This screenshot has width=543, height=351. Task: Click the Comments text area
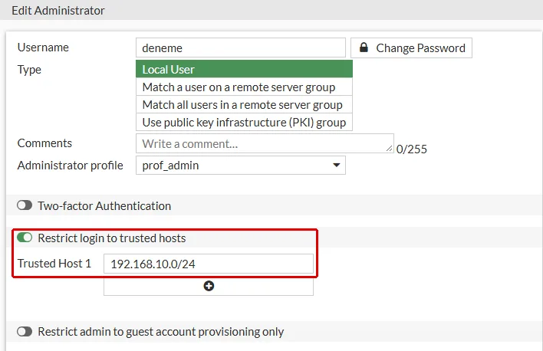[265, 143]
